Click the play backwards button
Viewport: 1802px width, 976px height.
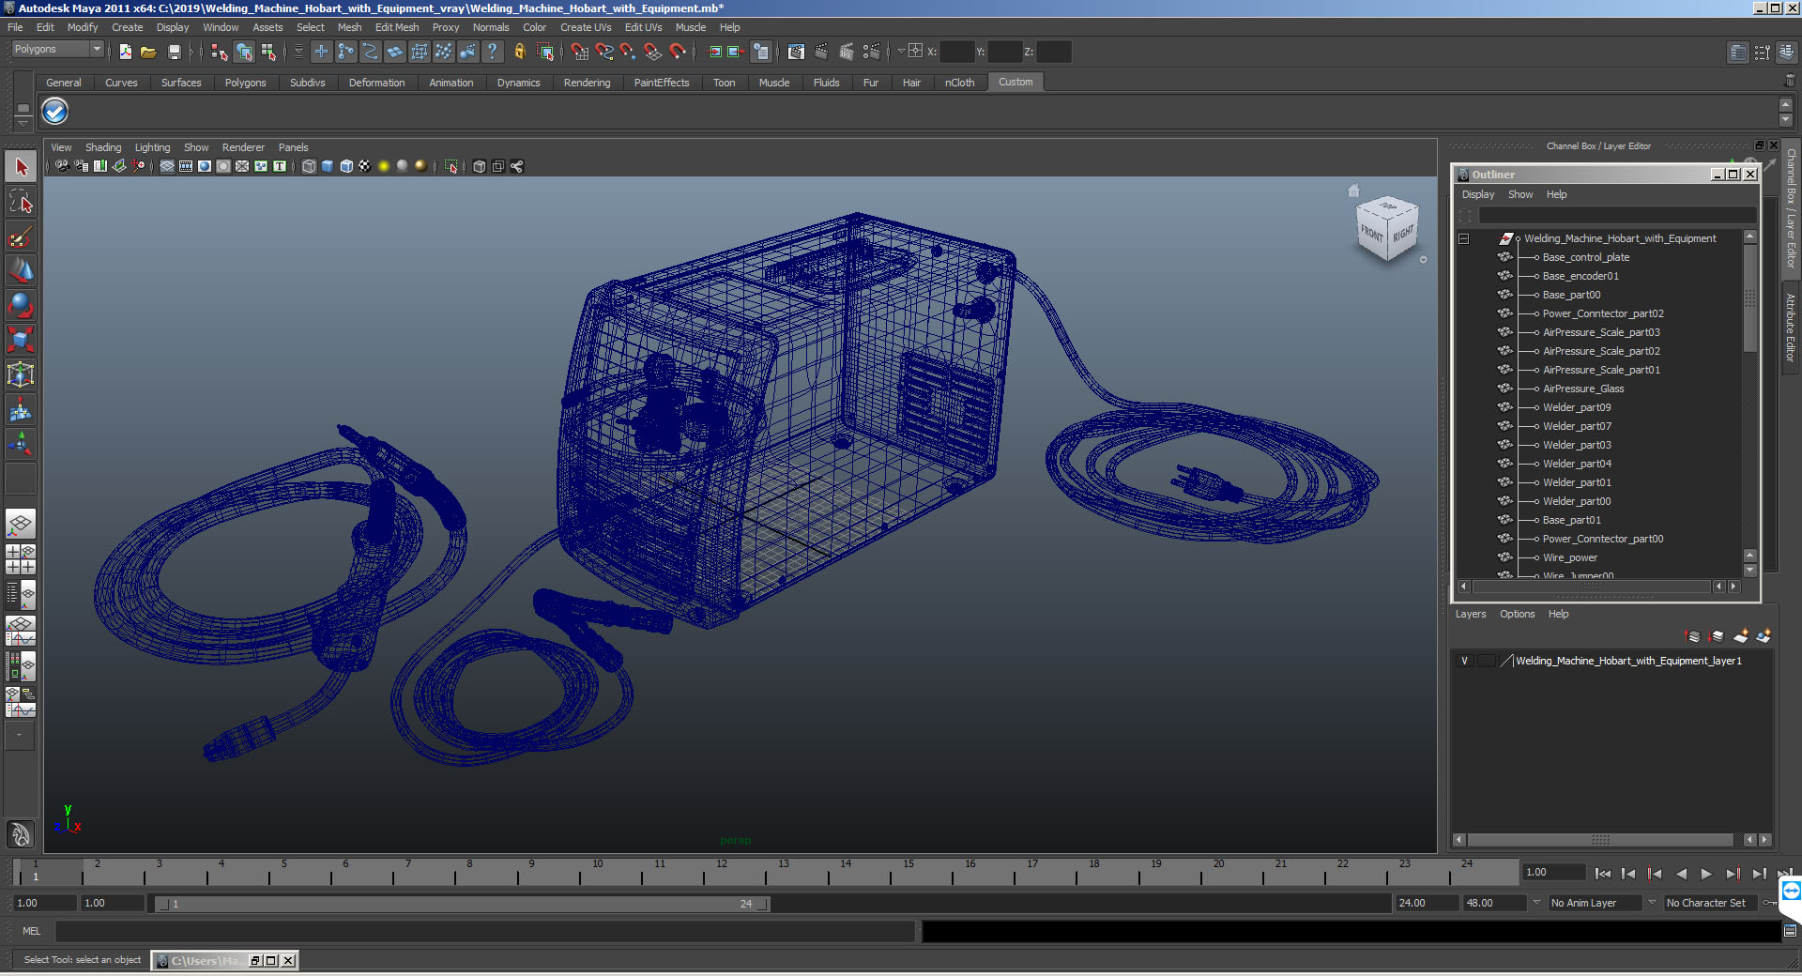pyautogui.click(x=1681, y=874)
